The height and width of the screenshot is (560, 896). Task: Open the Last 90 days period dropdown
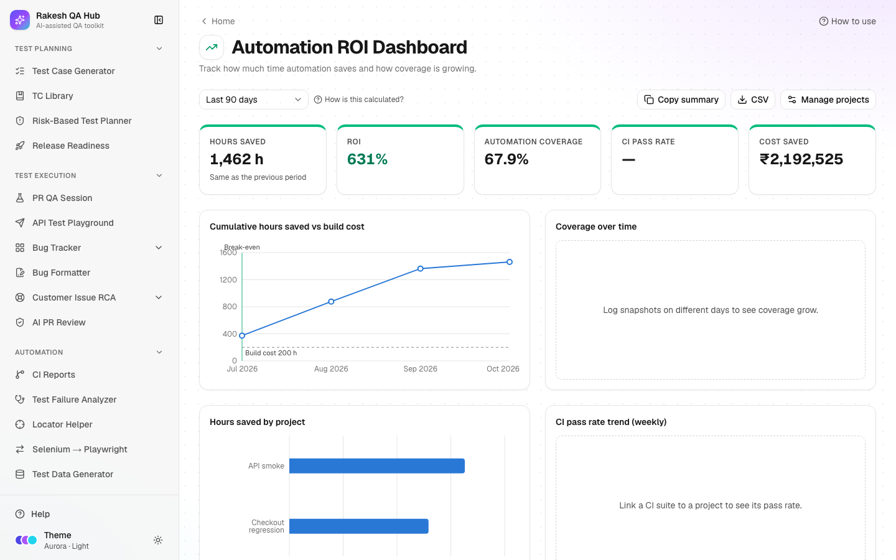tap(253, 100)
